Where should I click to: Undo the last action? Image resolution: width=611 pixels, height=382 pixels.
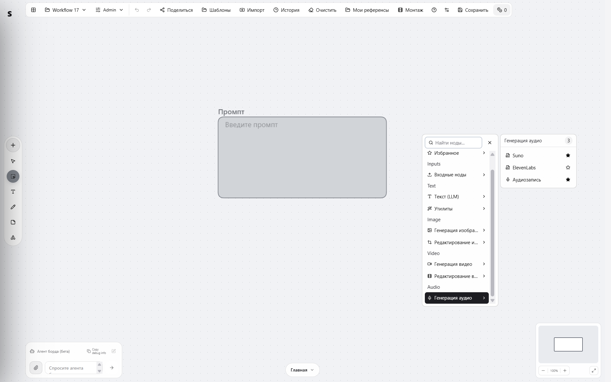pos(137,10)
